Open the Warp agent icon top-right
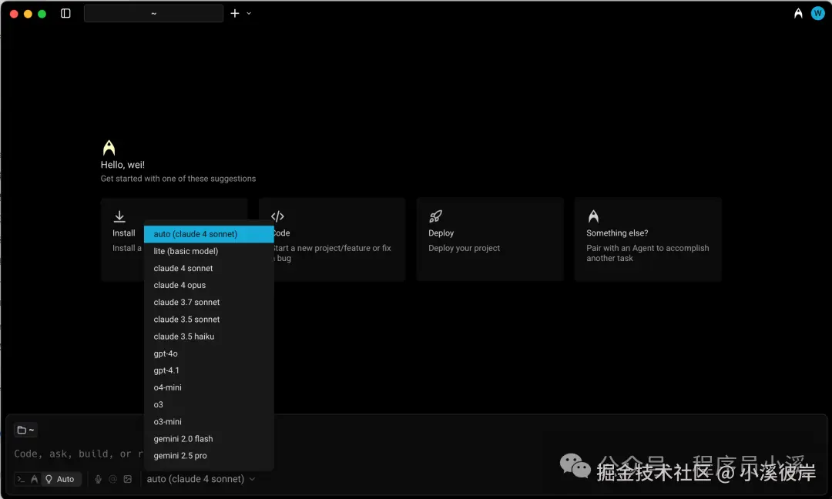 tap(798, 14)
